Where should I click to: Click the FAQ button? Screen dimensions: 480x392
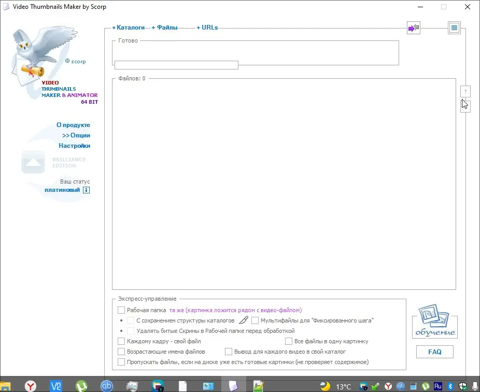(435, 352)
